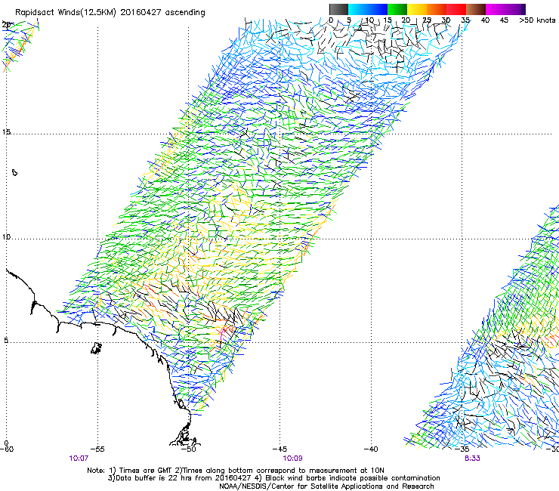Screen dimensions: 559x491
Task: Click the red 30-35 knots color band
Action: point(456,9)
